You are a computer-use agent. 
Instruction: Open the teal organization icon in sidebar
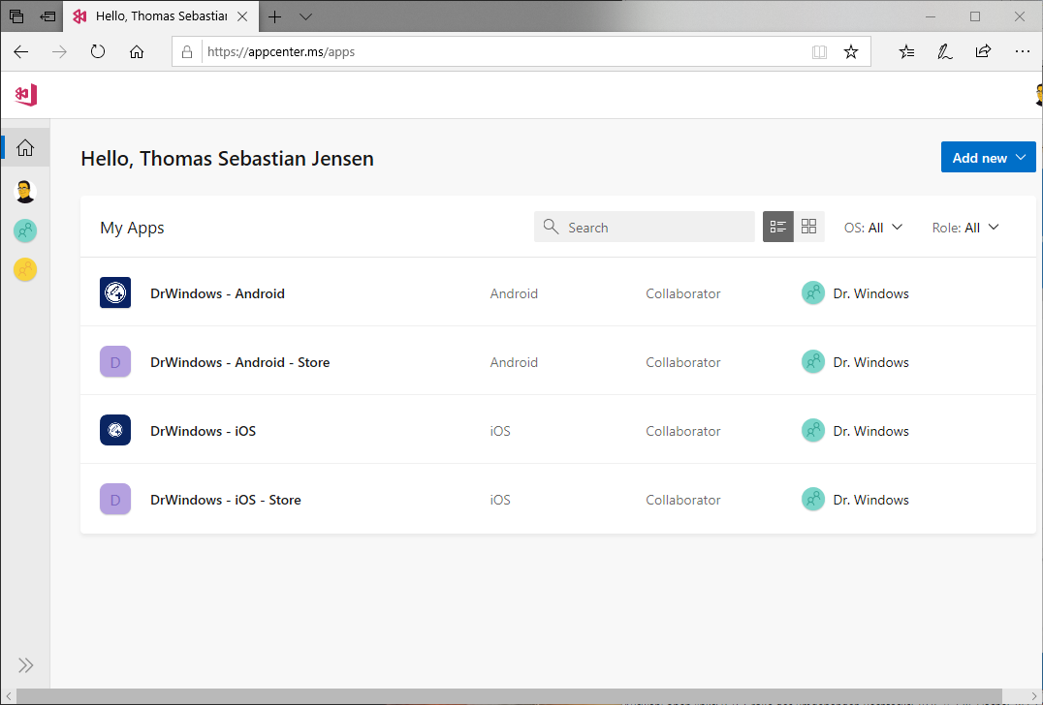pos(25,230)
